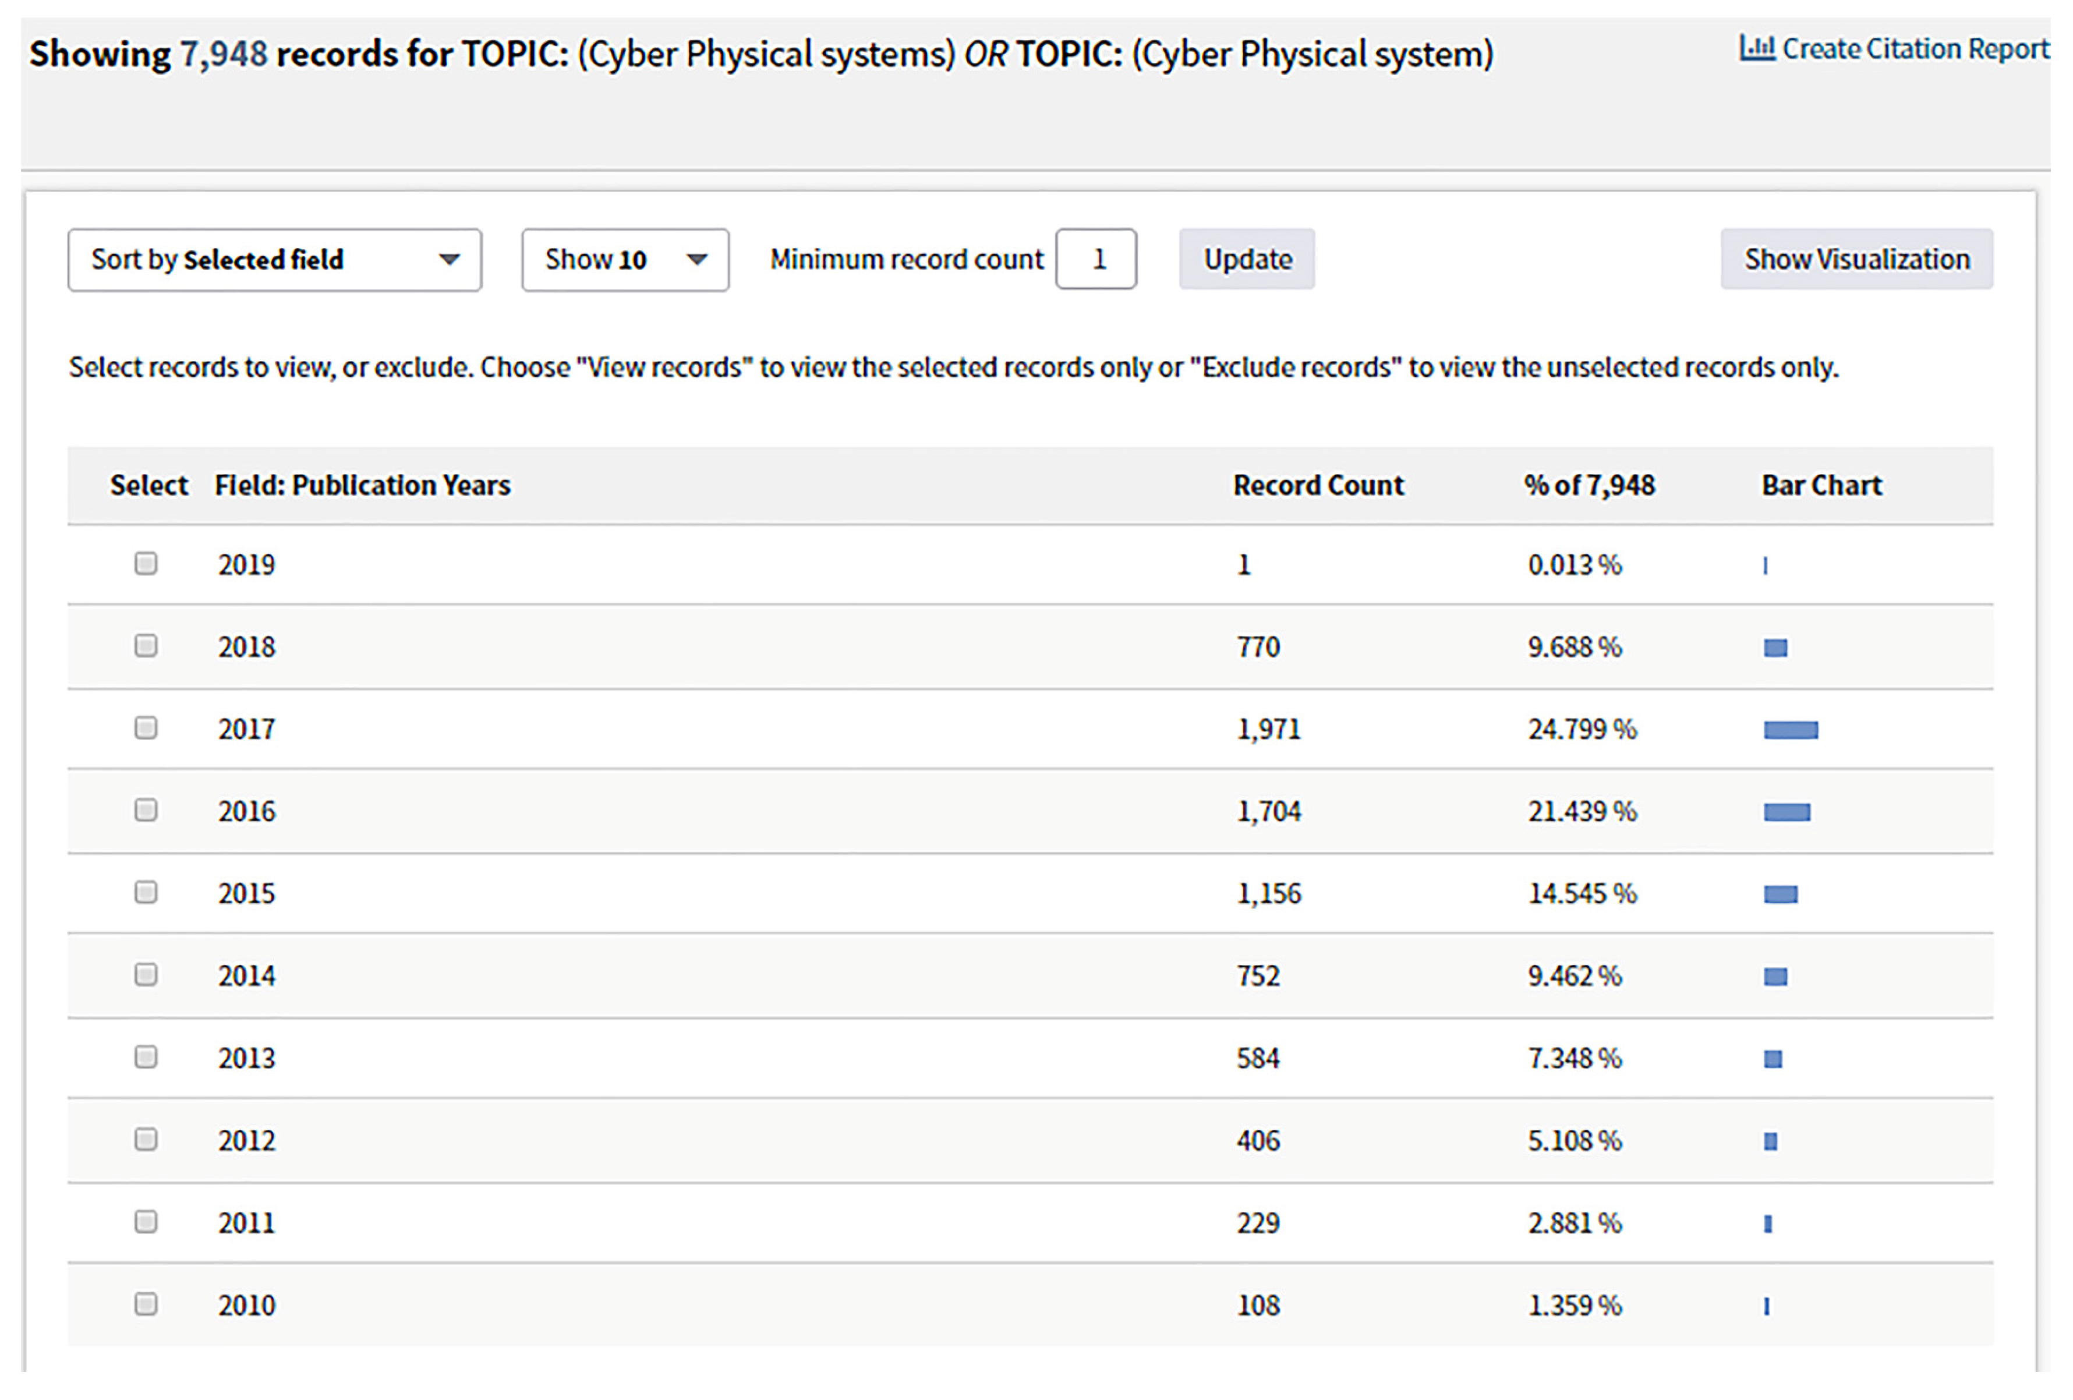The width and height of the screenshot is (2073, 1400).
Task: Check the 2019 row checkbox
Action: (x=146, y=563)
